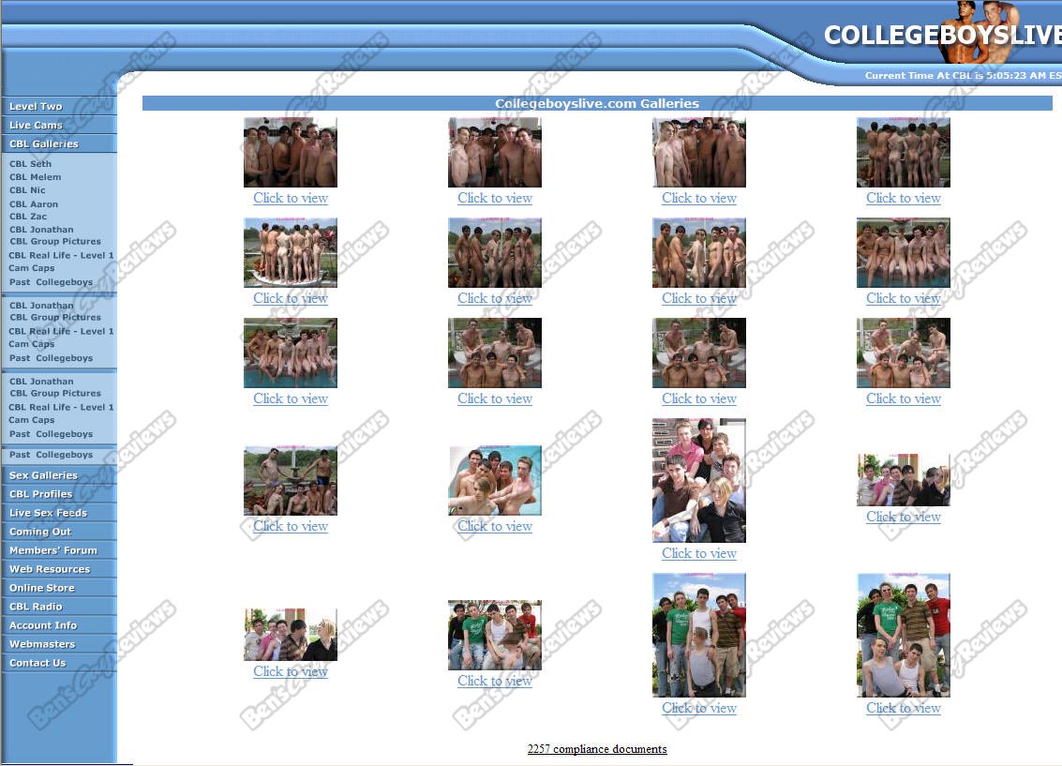Open the Account Info page
This screenshot has height=766, width=1062.
[x=43, y=625]
